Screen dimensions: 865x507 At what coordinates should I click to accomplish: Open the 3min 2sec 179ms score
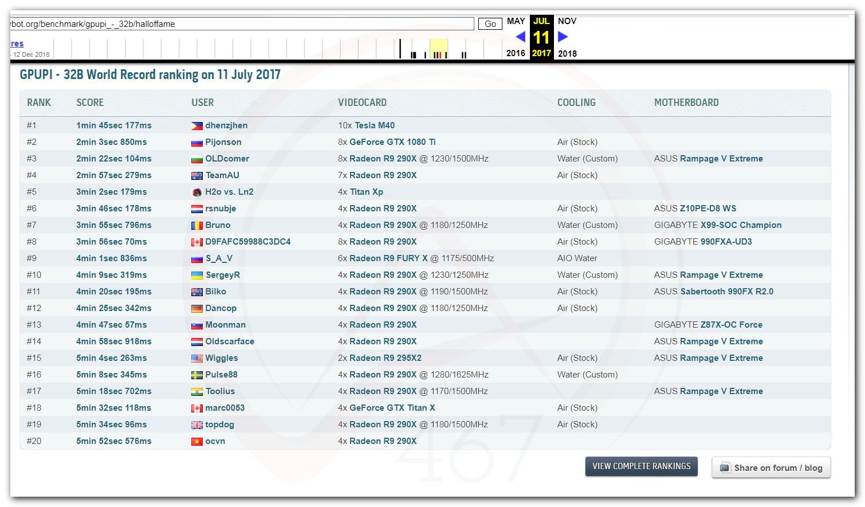coord(112,192)
